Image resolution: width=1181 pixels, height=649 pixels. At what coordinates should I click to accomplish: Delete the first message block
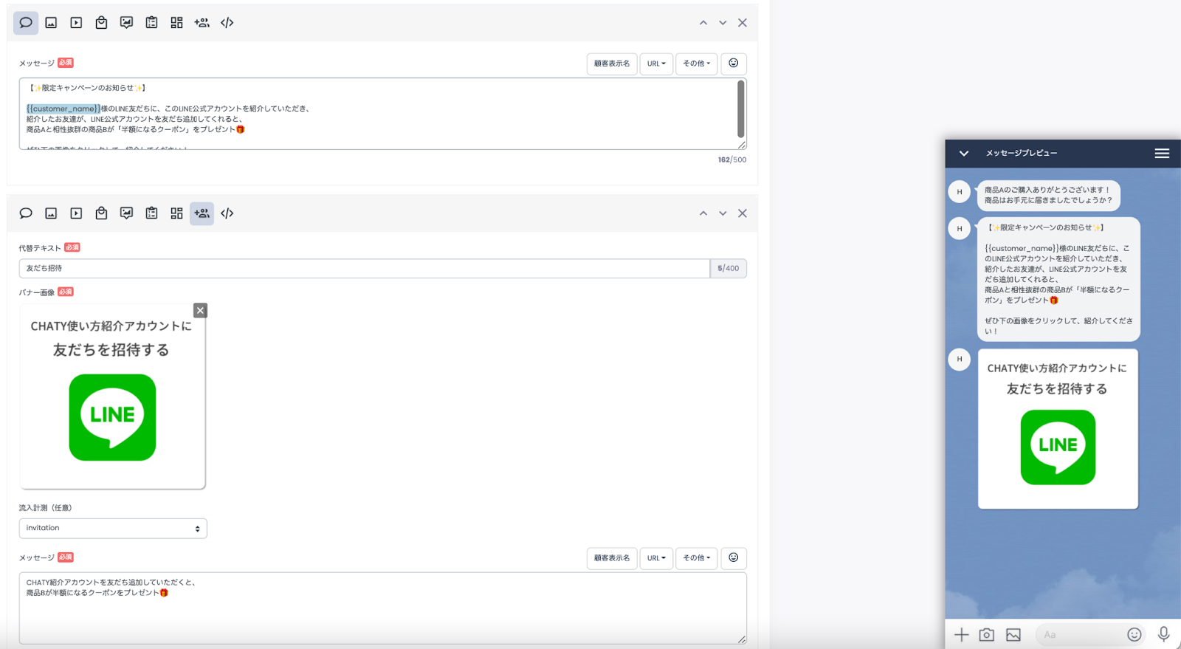tap(743, 23)
